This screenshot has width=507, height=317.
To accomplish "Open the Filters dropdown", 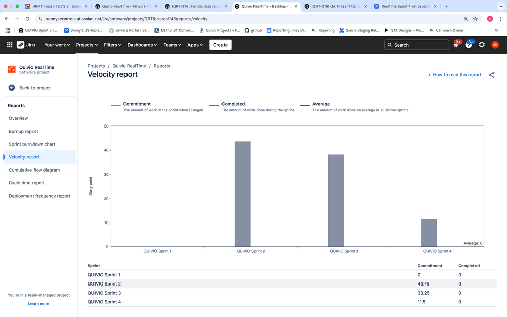I will pos(112,45).
